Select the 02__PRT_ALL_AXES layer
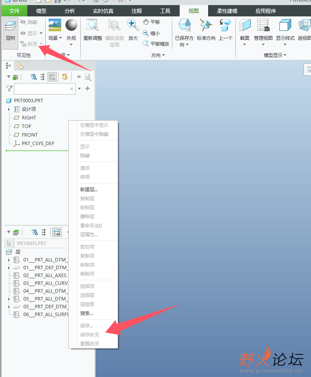This screenshot has height=377, width=311. tap(41, 276)
